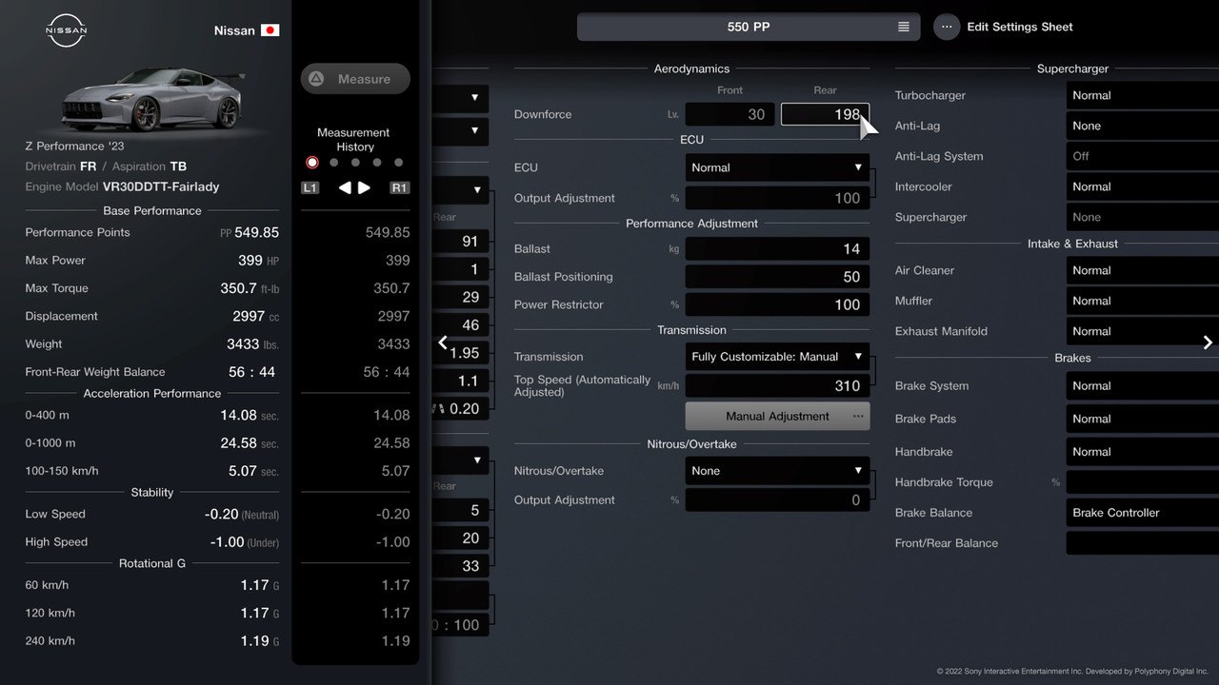Click the Performance Points value 549.85

click(x=256, y=232)
